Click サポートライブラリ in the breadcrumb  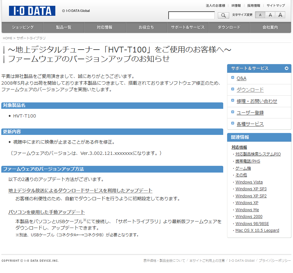pyautogui.click(x=31, y=38)
